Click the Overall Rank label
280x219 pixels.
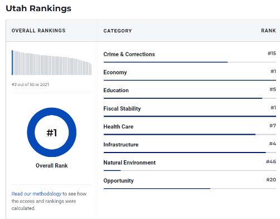[52, 165]
